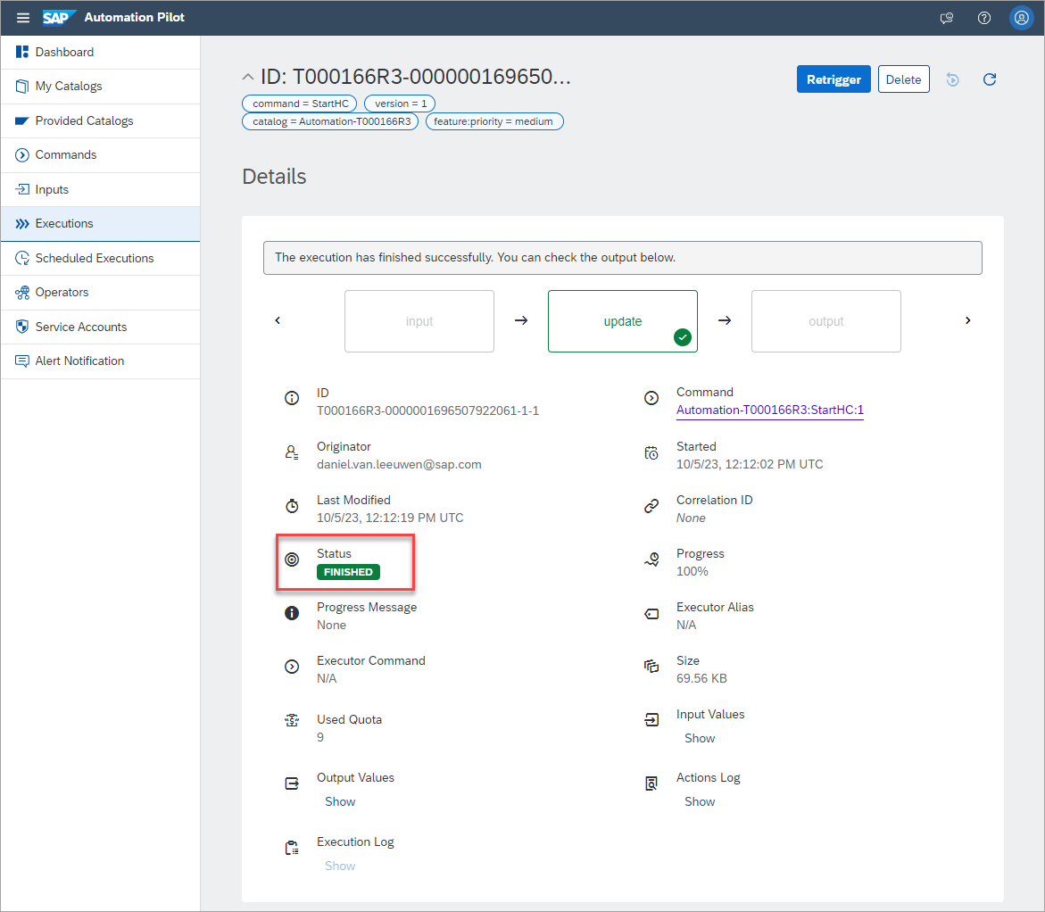
Task: Click the execution finished successfully message
Action: point(475,257)
